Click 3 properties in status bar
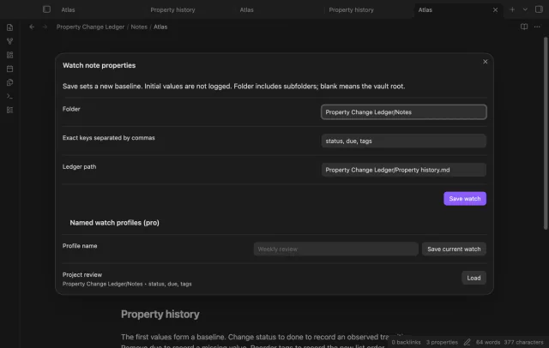This screenshot has width=549, height=348. tap(442, 342)
